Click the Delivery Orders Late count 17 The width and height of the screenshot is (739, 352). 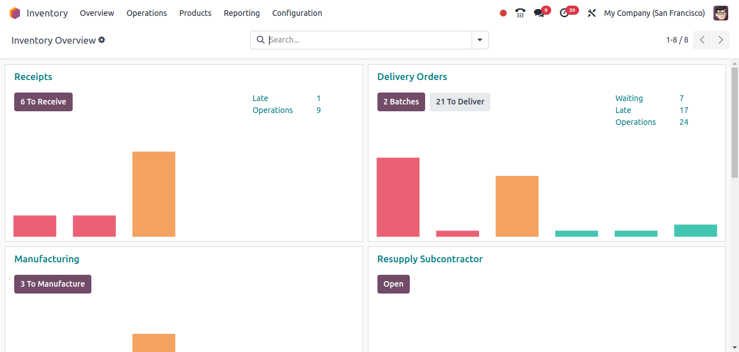pyautogui.click(x=684, y=110)
